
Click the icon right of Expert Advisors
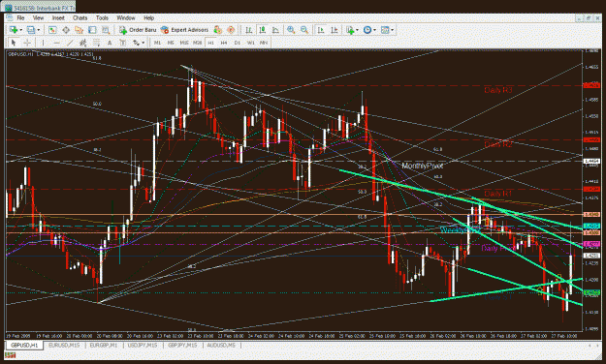pos(217,30)
